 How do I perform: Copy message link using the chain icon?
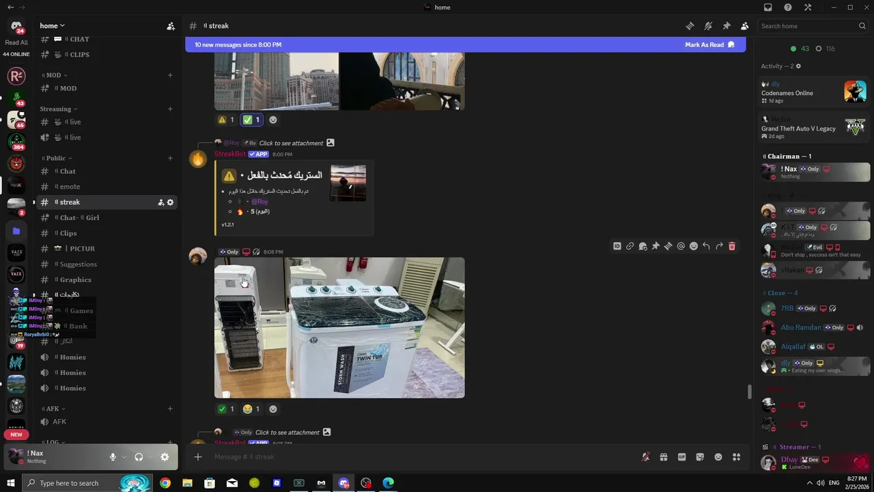click(630, 246)
